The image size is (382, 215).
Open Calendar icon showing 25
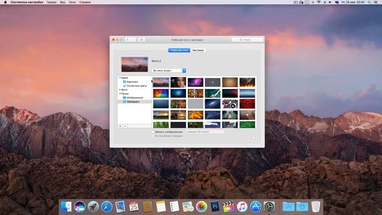(134, 207)
